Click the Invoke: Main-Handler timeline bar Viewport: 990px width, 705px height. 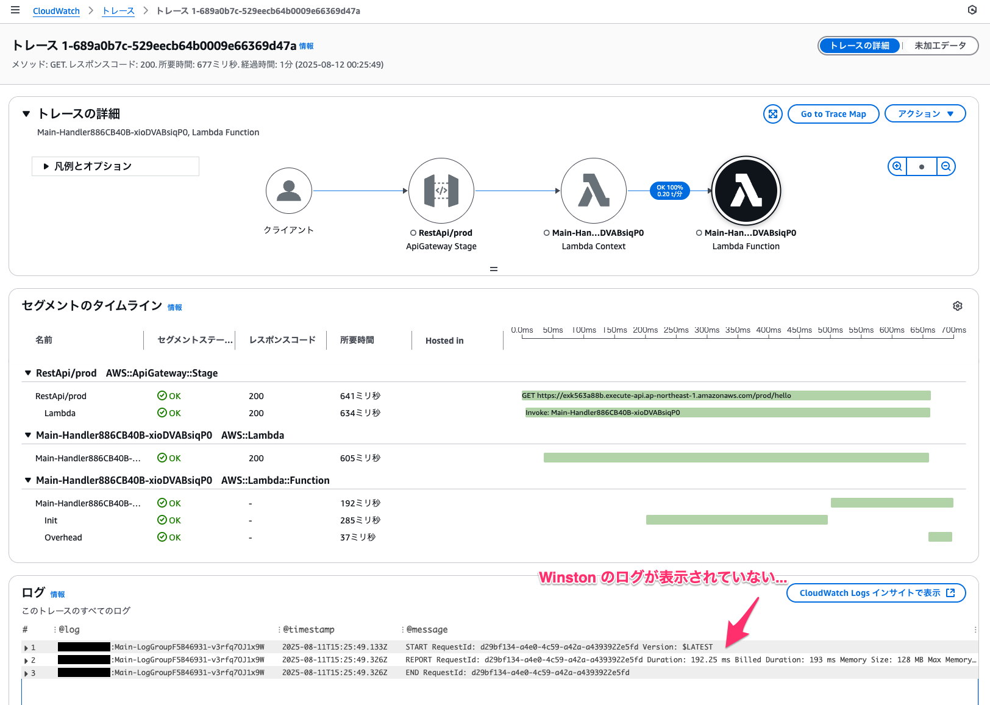728,413
